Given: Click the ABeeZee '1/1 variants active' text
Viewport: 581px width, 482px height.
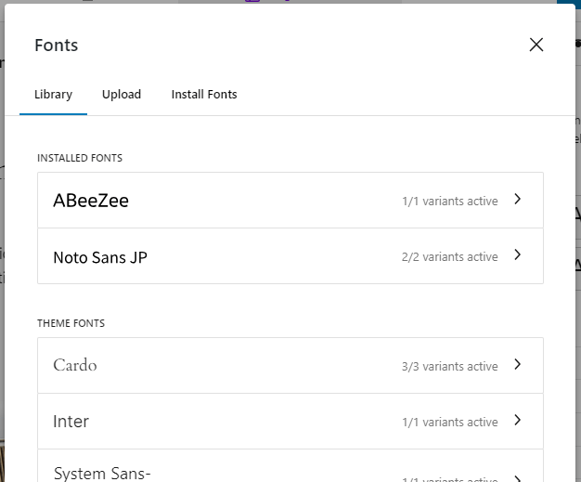Looking at the screenshot, I should pos(450,201).
